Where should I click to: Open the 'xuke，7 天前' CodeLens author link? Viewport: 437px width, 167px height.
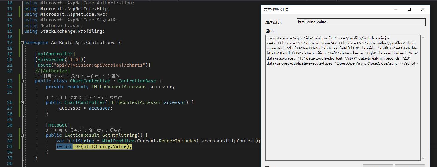point(66,76)
